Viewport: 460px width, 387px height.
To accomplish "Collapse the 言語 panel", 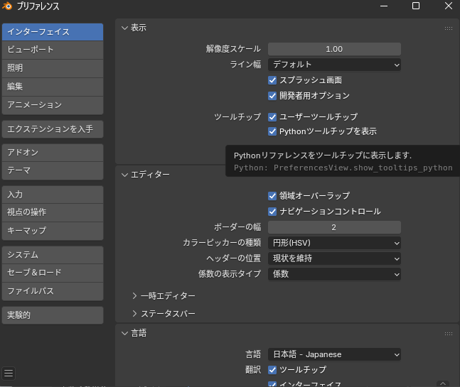I will [x=124, y=334].
